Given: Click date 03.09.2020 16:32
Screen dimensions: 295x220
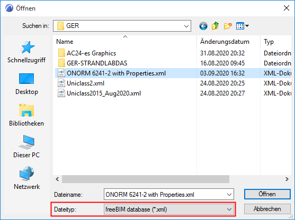Looking at the screenshot, I should pos(222,73).
